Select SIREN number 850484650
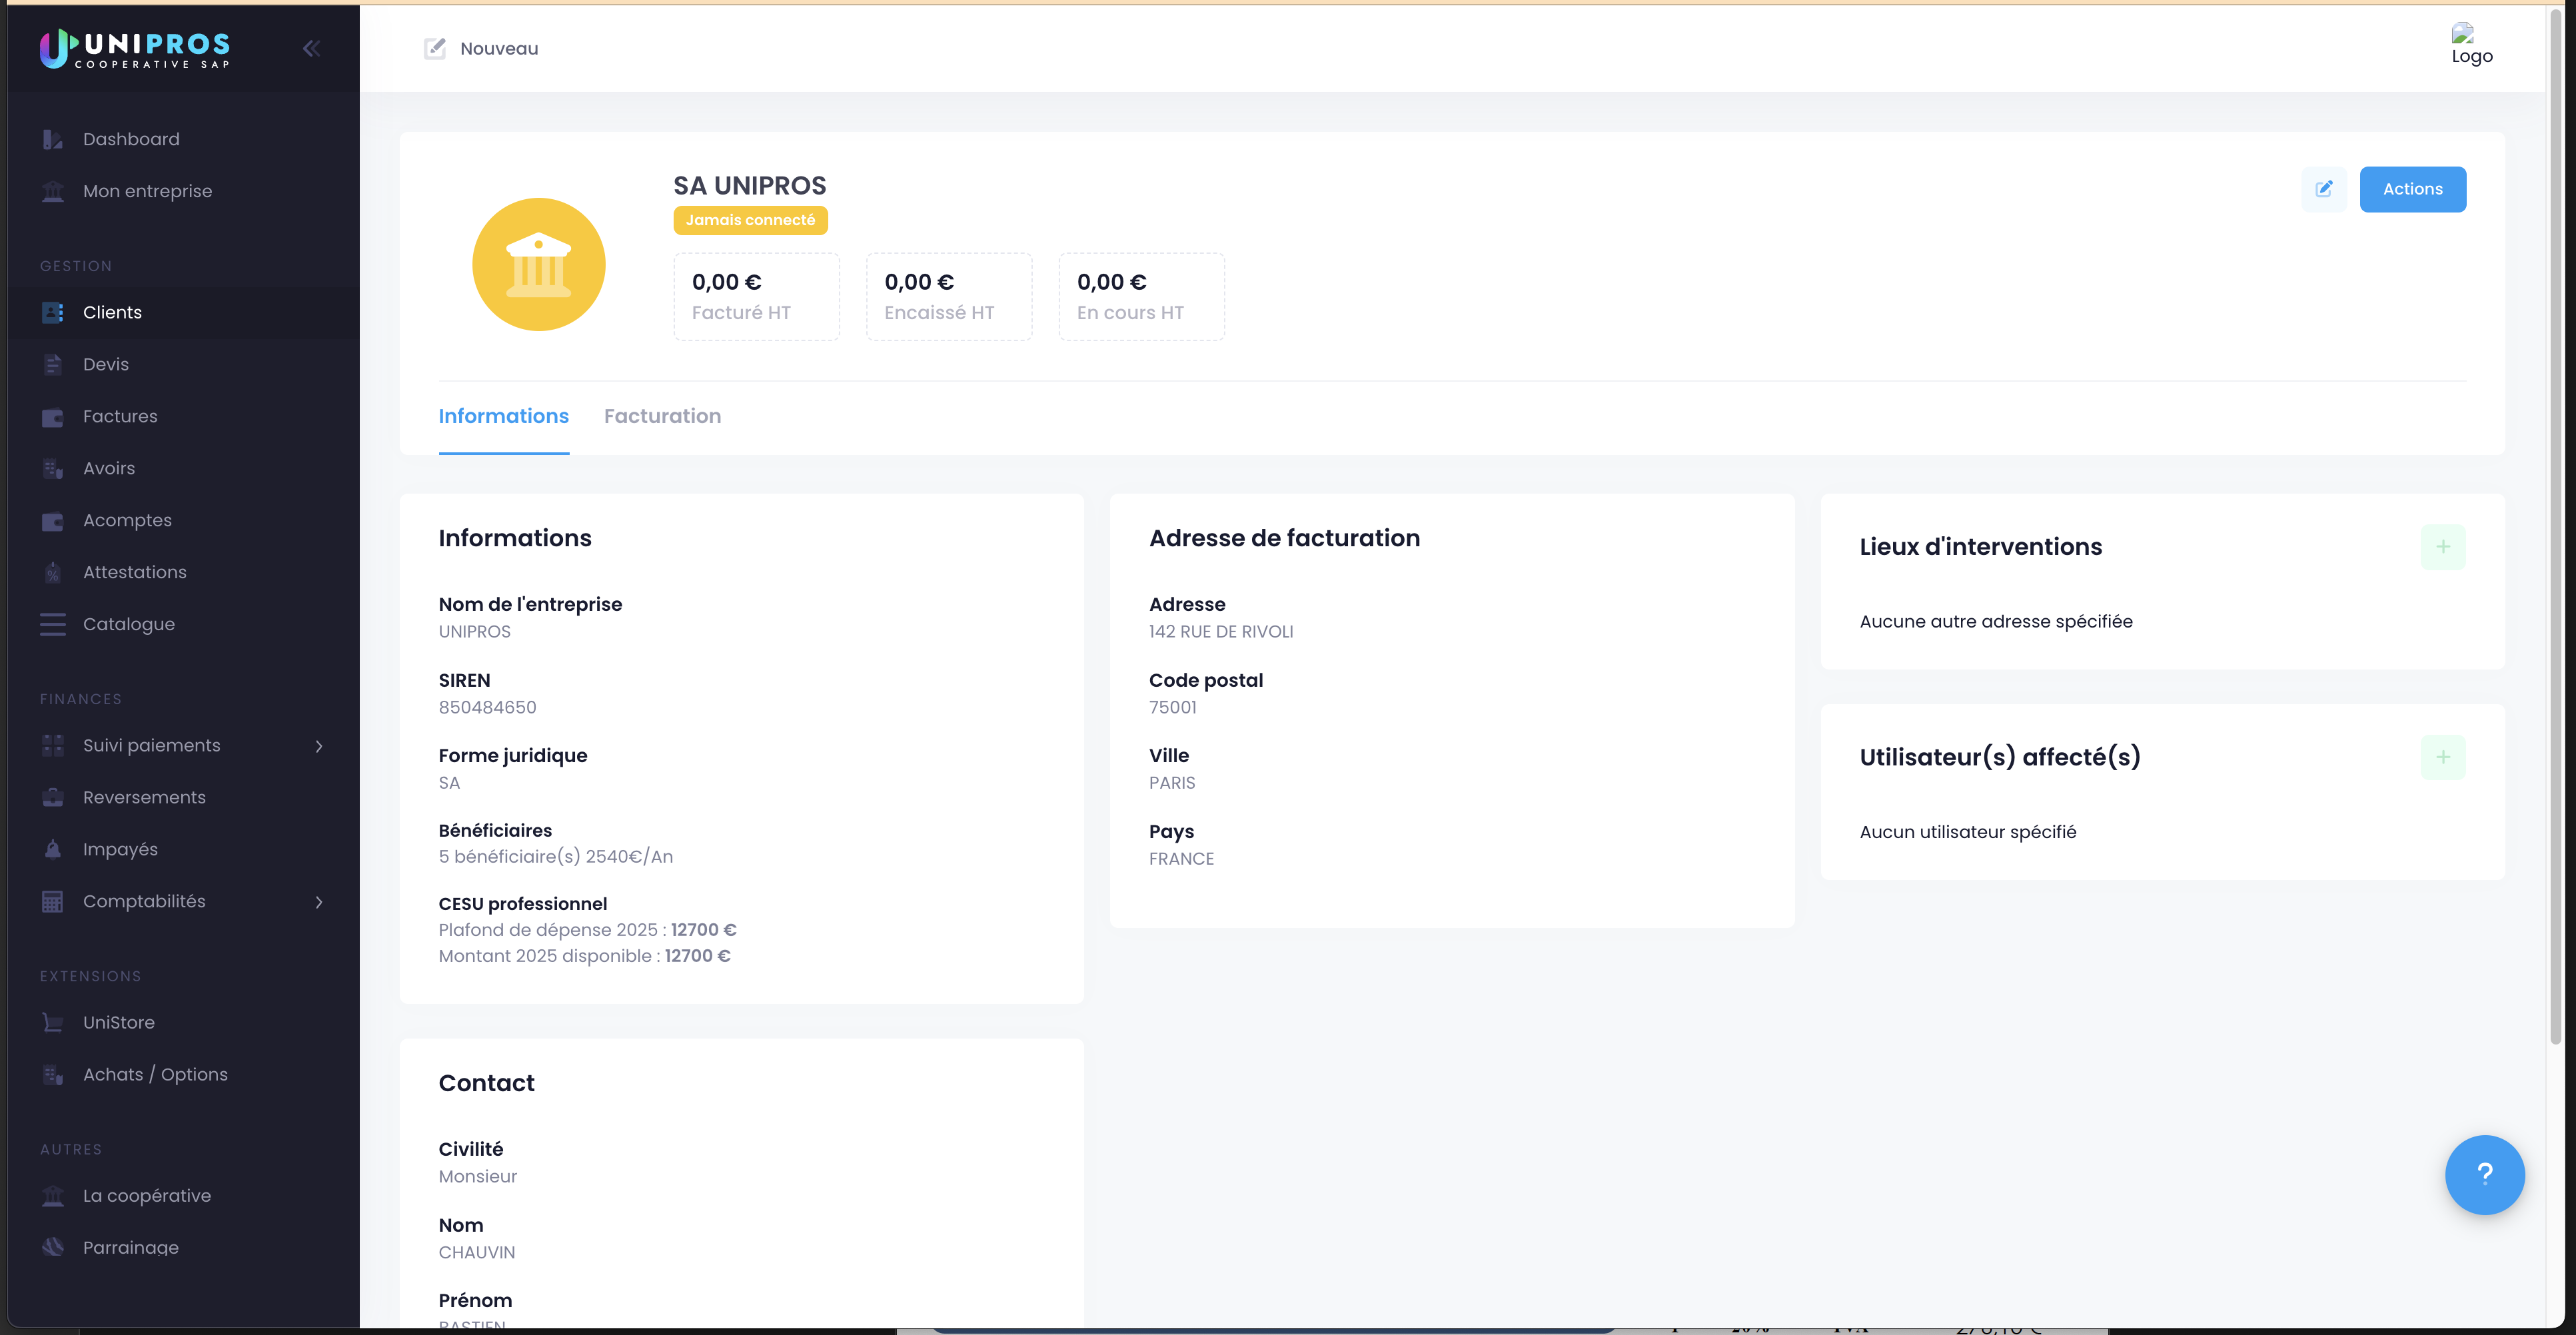The height and width of the screenshot is (1335, 2576). (487, 707)
